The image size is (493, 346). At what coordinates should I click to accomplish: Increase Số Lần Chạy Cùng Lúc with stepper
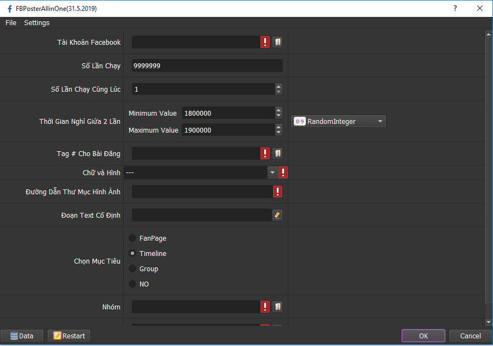279,86
